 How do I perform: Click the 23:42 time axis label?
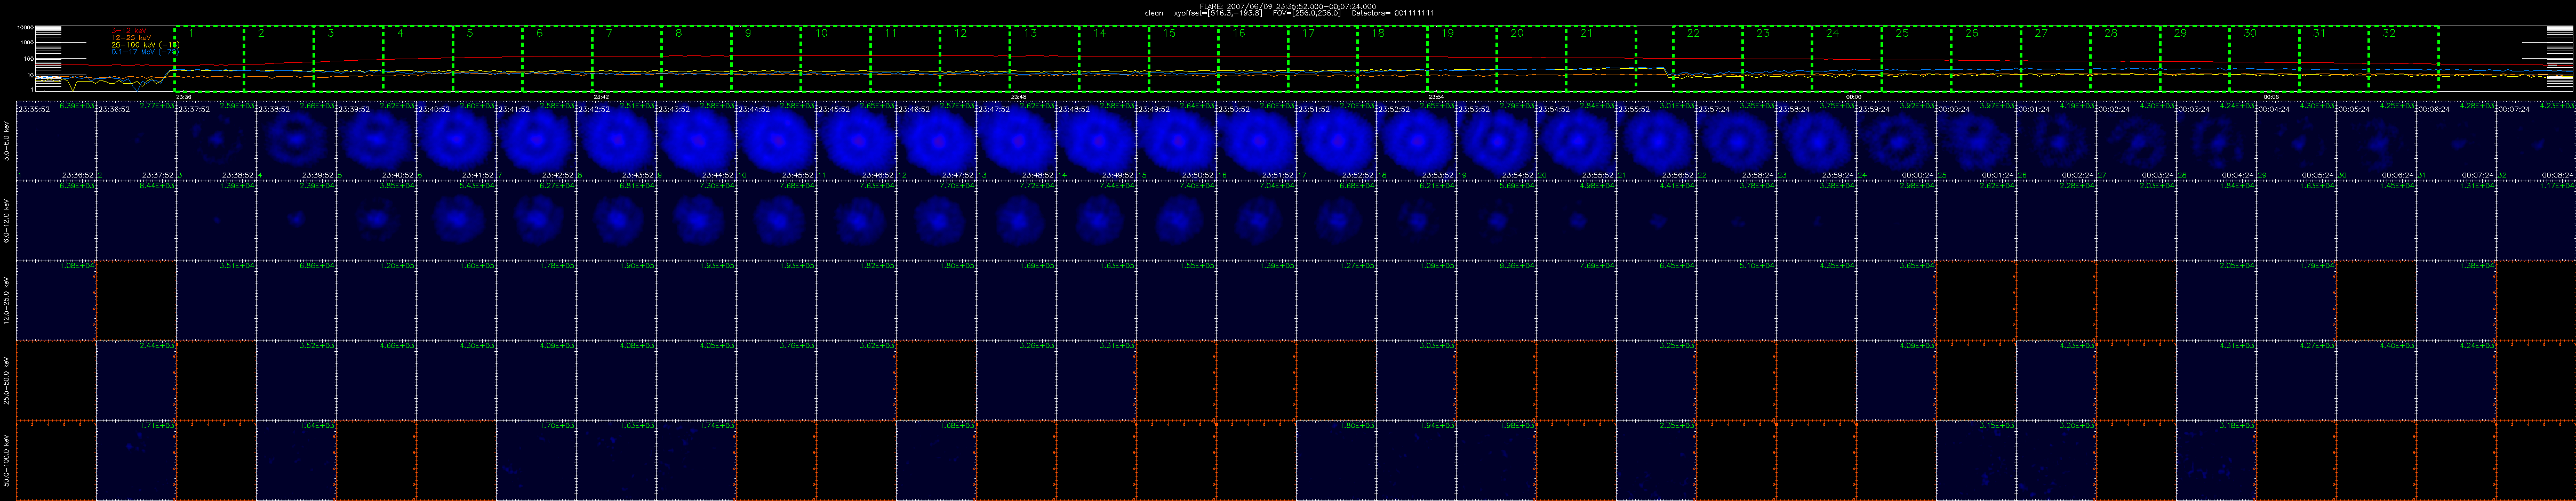click(601, 96)
